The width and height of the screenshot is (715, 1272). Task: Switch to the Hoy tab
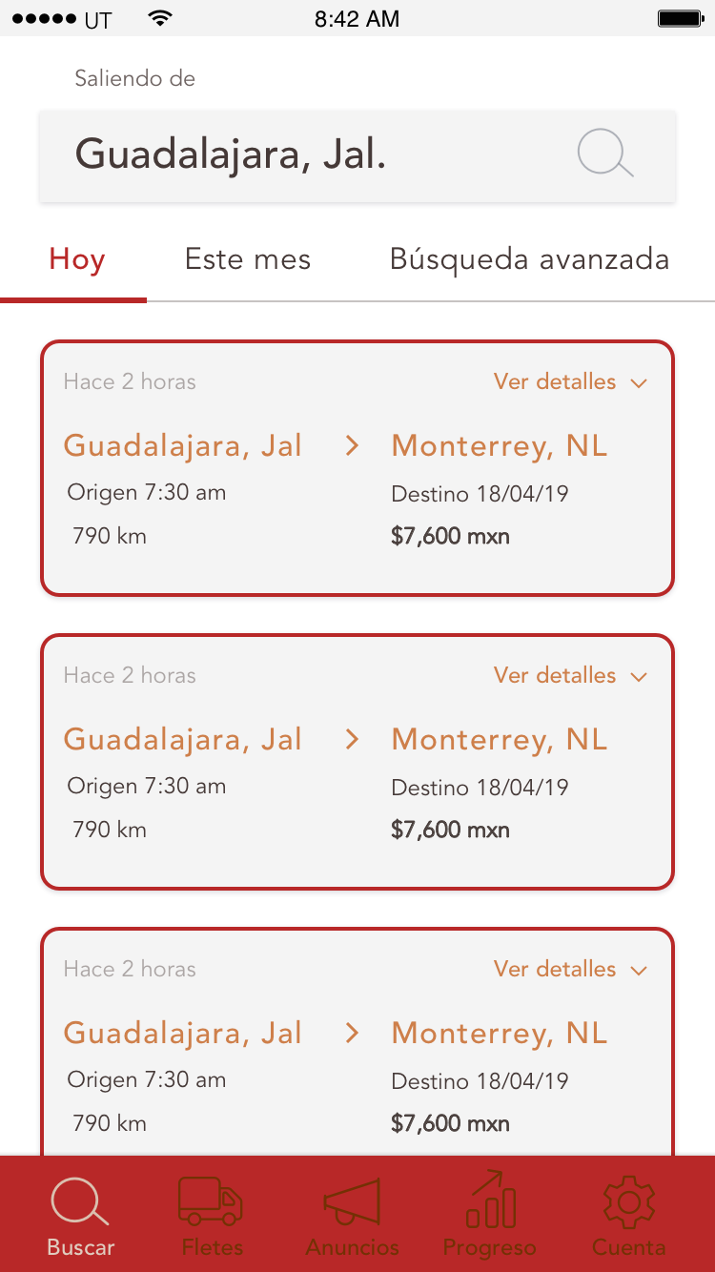pos(77,259)
